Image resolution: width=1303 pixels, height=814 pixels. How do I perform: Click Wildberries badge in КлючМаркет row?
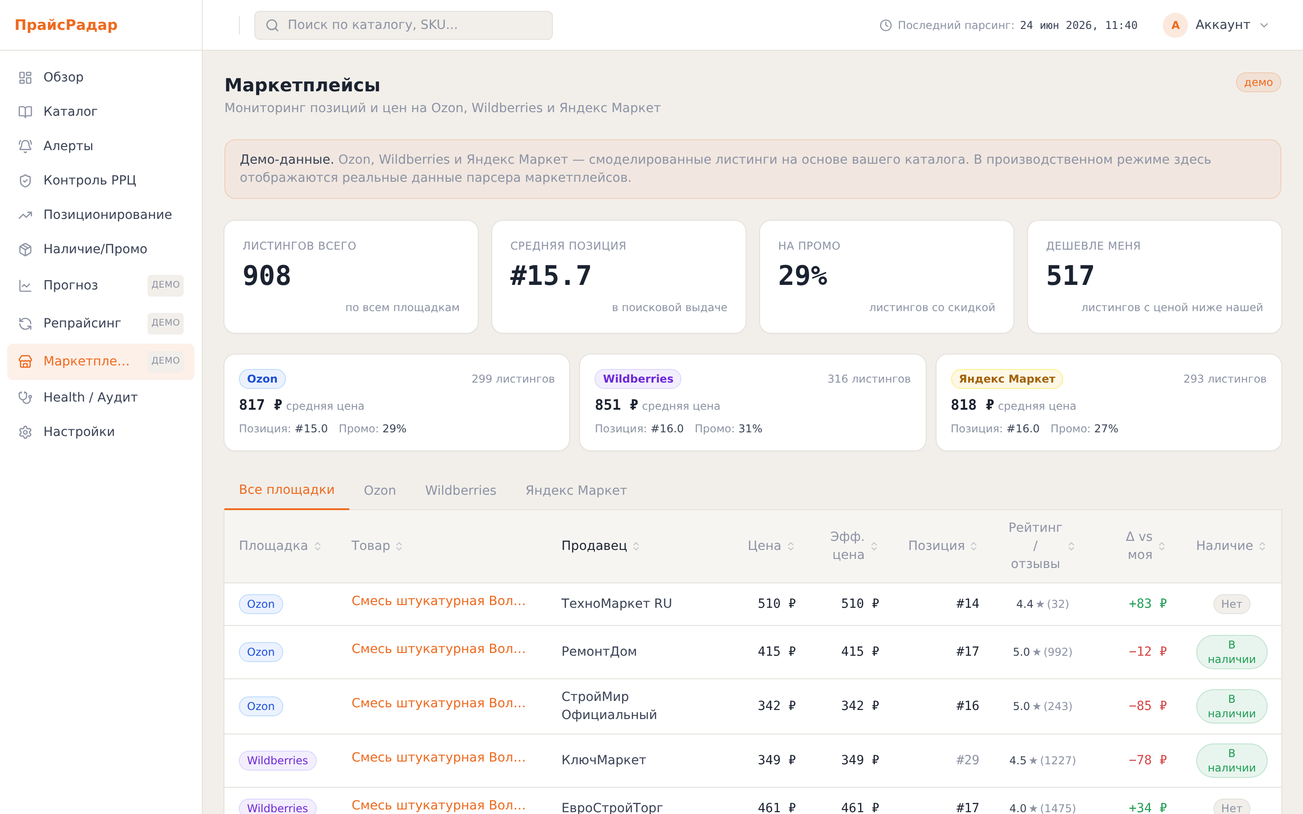click(x=277, y=761)
